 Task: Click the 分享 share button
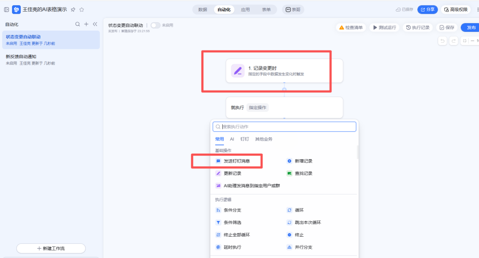click(428, 9)
